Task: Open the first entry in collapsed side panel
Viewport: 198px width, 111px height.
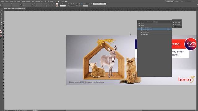Action: tap(177, 23)
